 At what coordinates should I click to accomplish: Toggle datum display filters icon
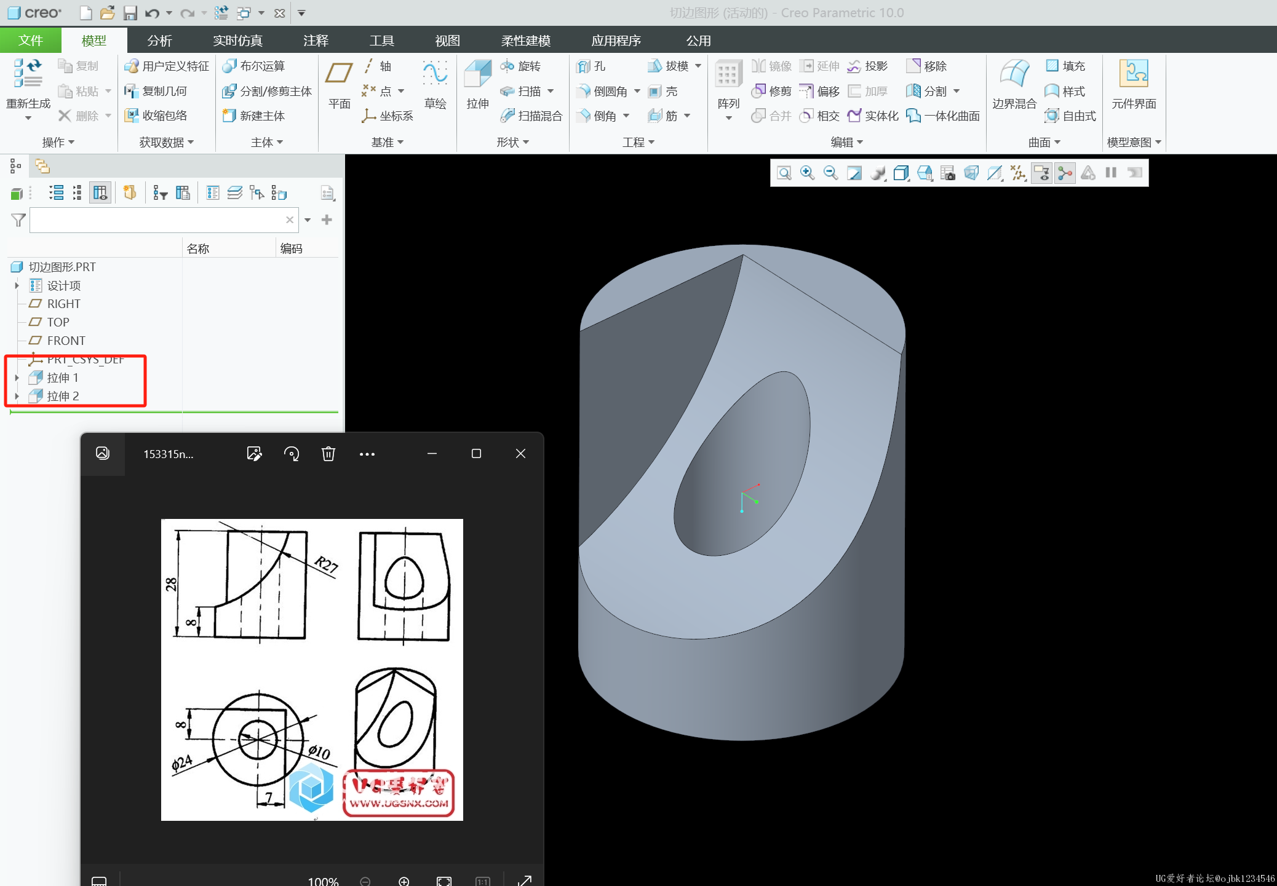click(1018, 173)
